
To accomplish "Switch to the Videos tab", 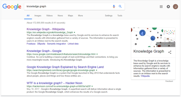I will coord(49,16).
